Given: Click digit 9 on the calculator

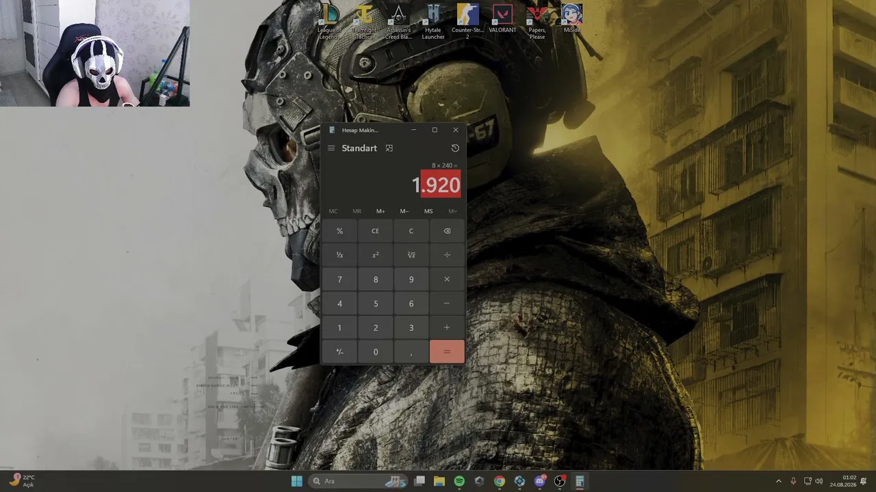Looking at the screenshot, I should point(411,279).
